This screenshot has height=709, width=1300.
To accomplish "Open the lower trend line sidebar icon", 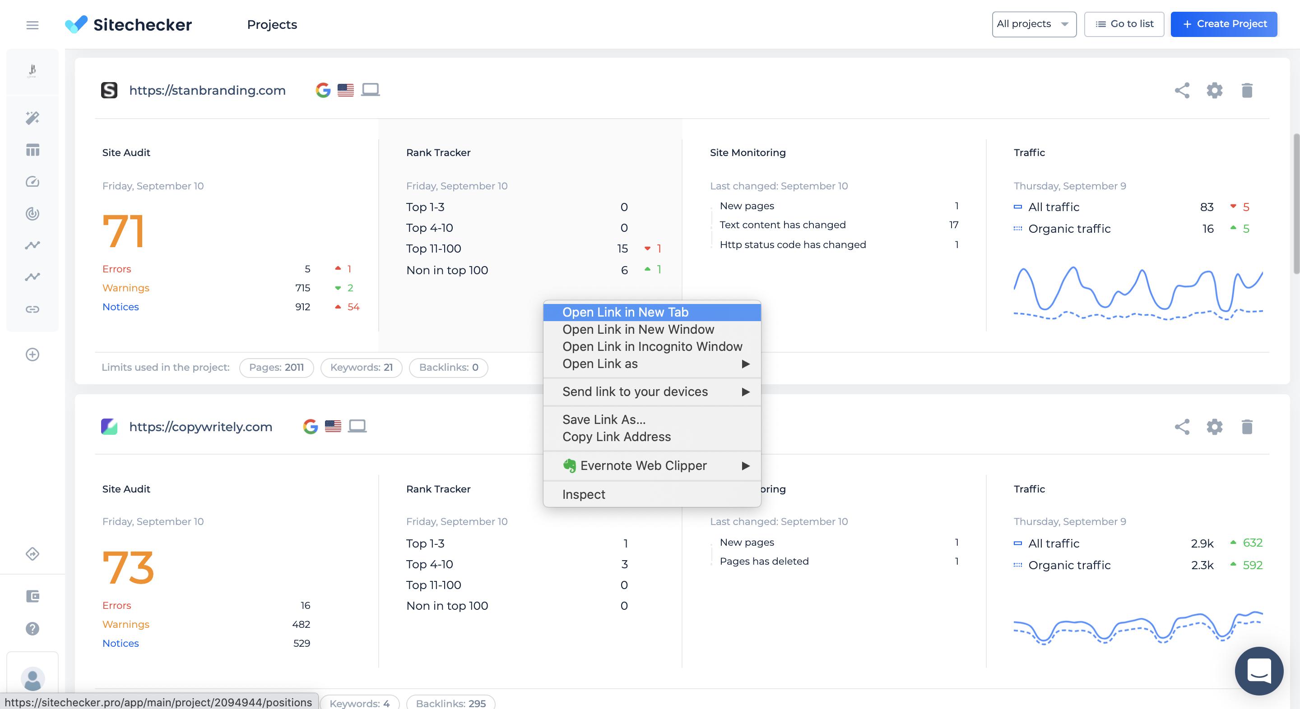I will 32,277.
